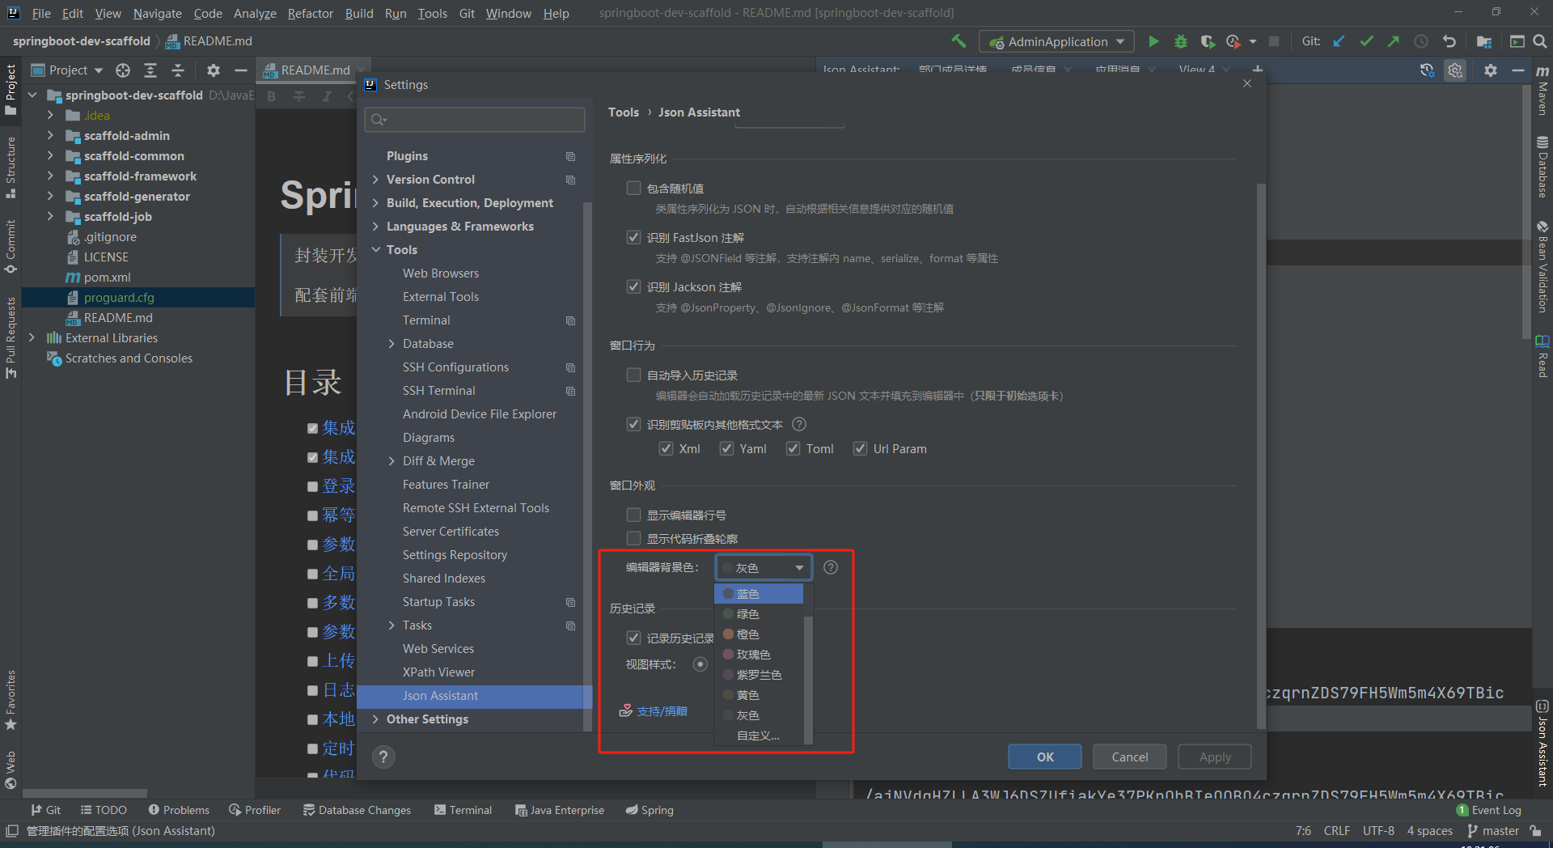
Task: Start debugging with the bug icon
Action: point(1180,41)
